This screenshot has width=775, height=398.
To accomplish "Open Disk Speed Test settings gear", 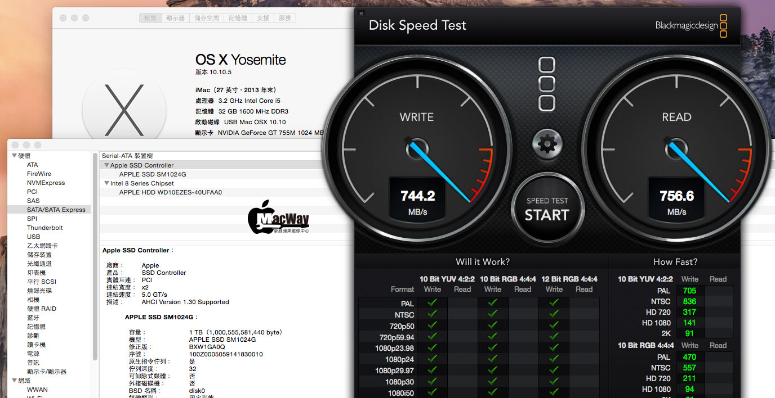I will point(547,144).
